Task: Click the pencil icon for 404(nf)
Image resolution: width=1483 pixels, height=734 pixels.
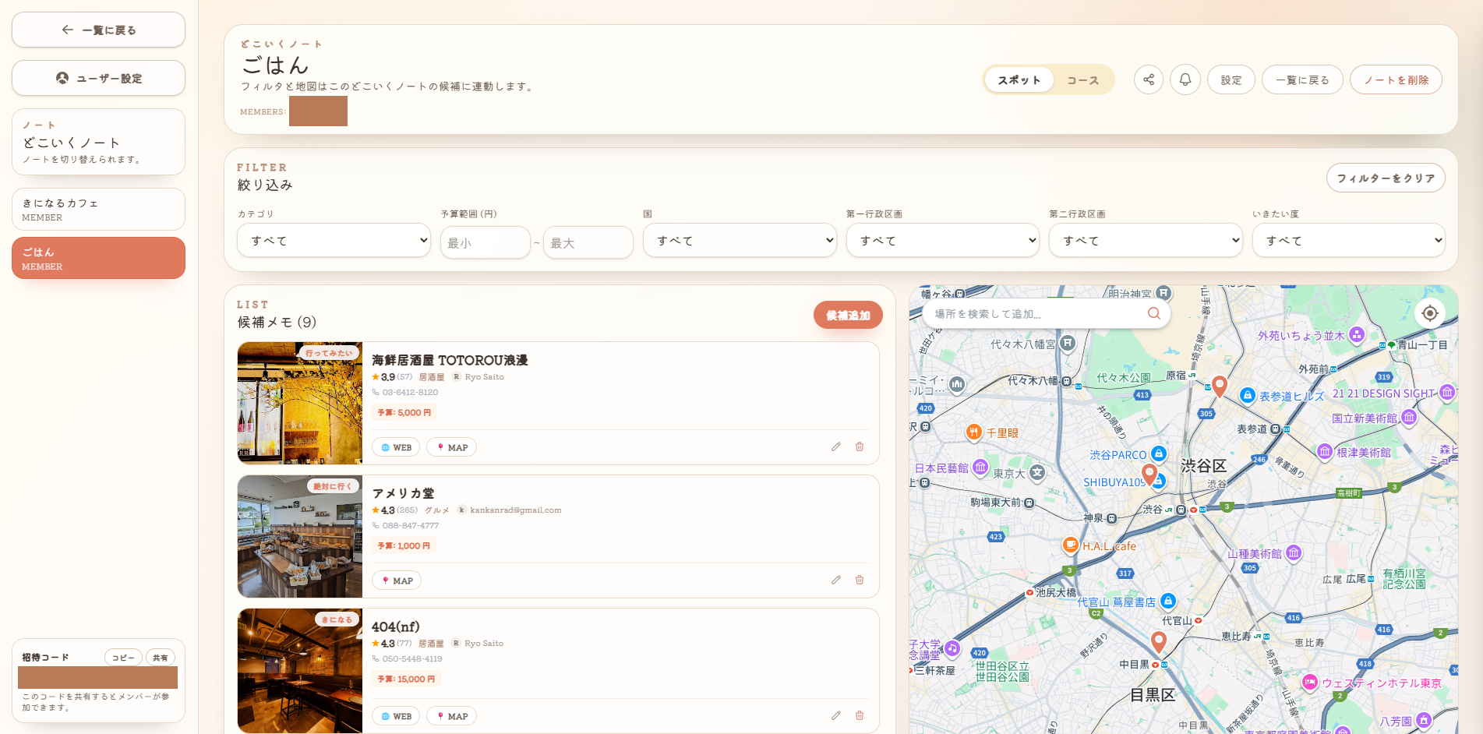Action: pyautogui.click(x=835, y=715)
